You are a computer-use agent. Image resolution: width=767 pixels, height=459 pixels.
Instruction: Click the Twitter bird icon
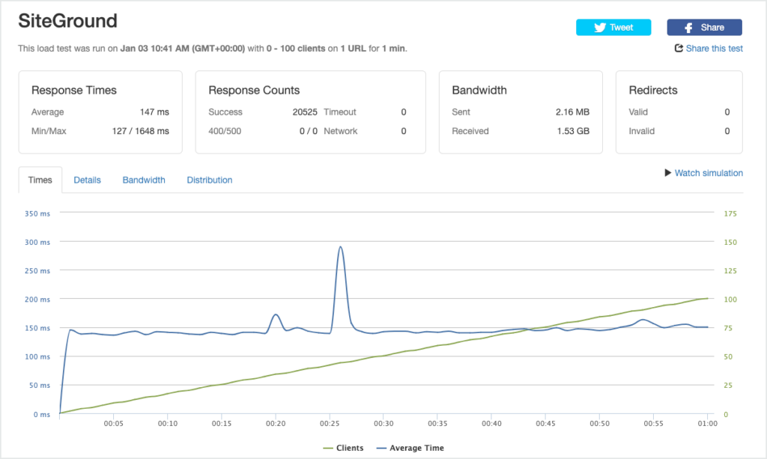pos(599,28)
